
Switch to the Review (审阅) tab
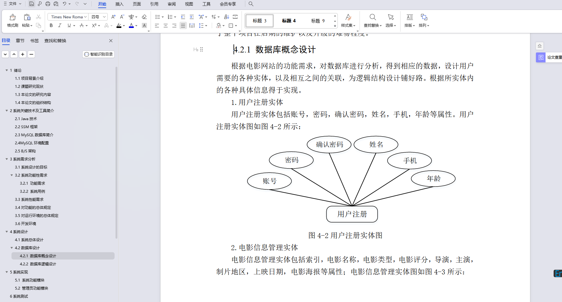pos(171,4)
